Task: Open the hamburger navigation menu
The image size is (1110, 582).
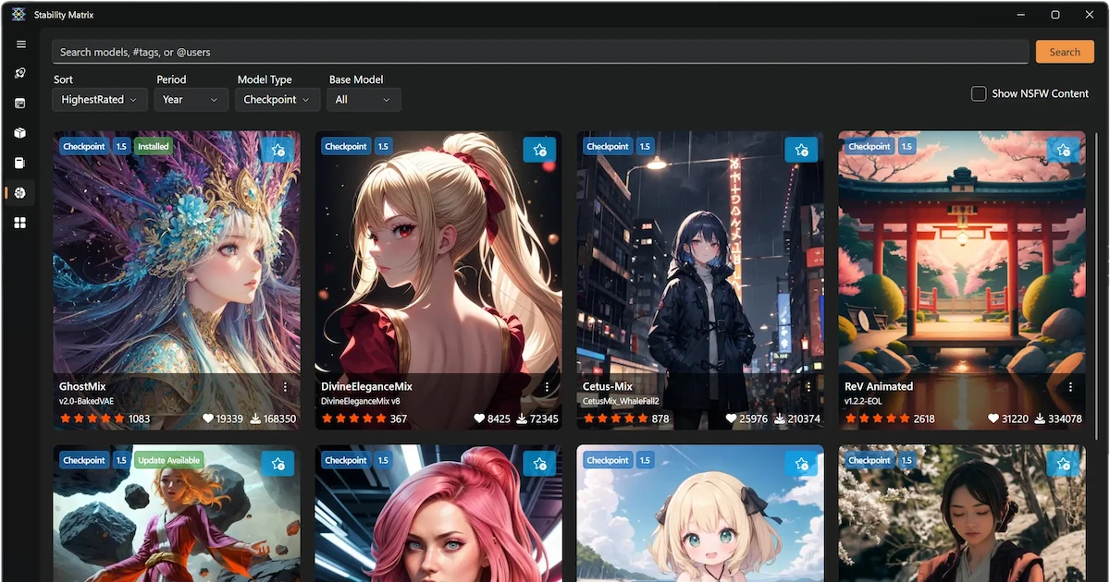Action: coord(20,44)
